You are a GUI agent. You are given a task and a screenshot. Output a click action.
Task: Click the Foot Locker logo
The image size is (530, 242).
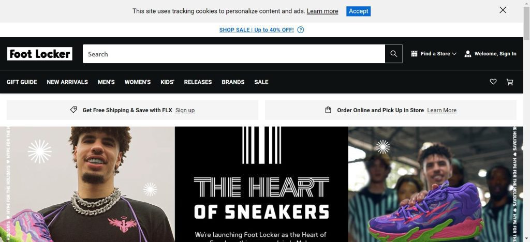coord(39,54)
